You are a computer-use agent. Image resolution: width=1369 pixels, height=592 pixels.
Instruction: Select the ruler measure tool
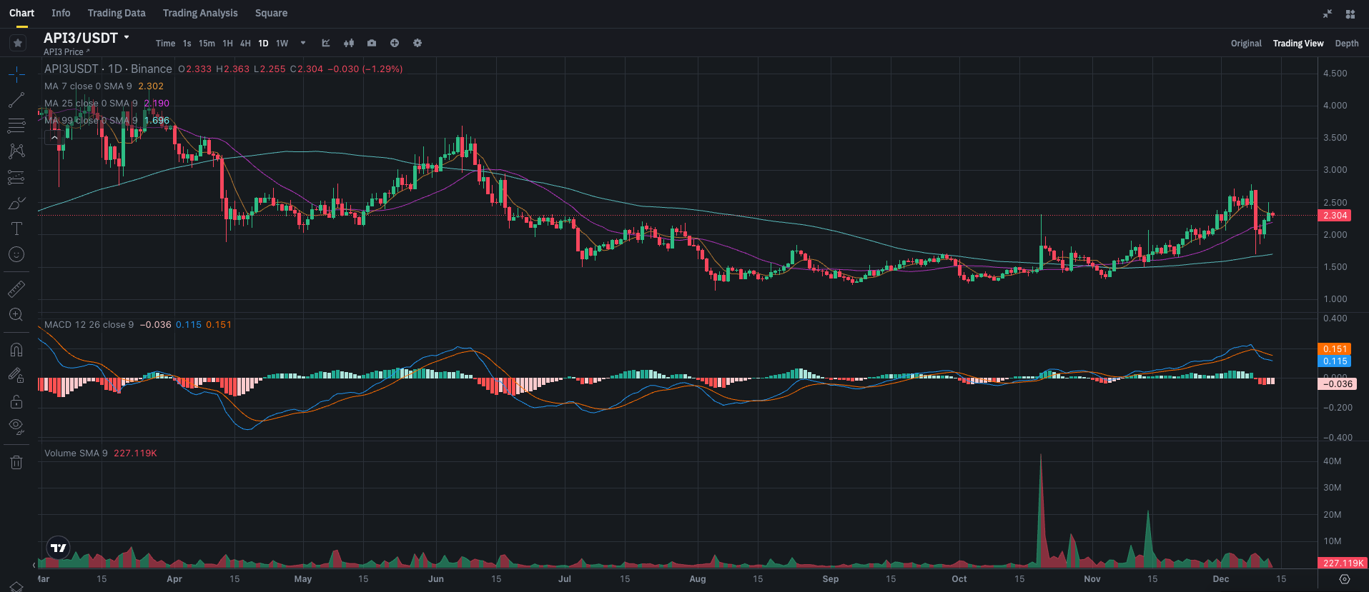(x=16, y=289)
